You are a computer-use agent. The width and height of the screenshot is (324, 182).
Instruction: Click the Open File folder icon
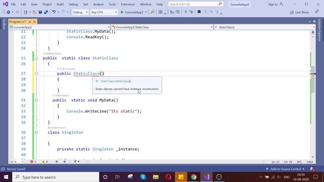[x=34, y=12]
